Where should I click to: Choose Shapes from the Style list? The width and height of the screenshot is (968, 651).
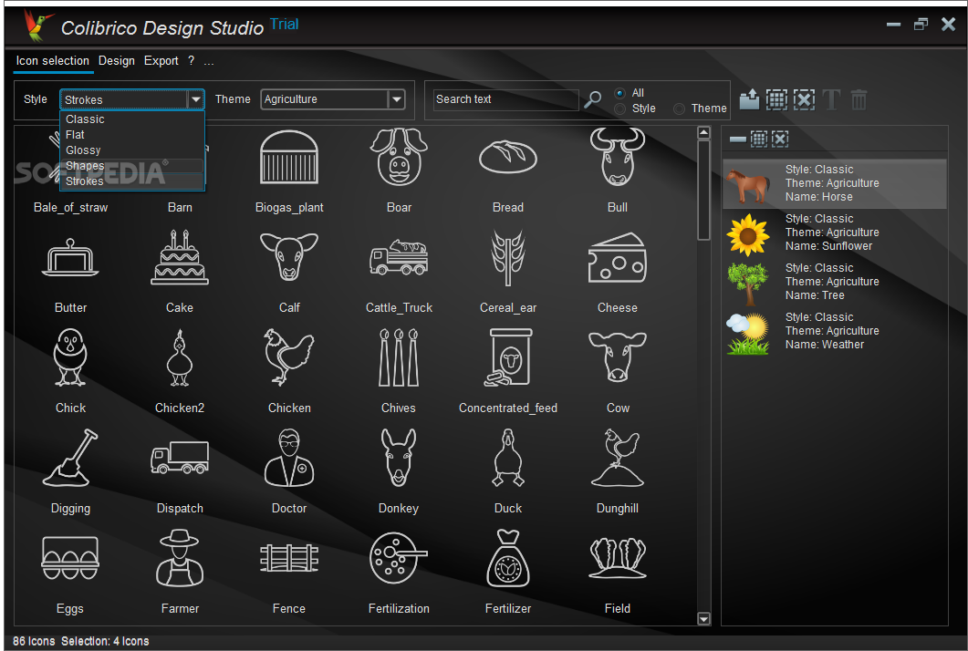coord(133,165)
